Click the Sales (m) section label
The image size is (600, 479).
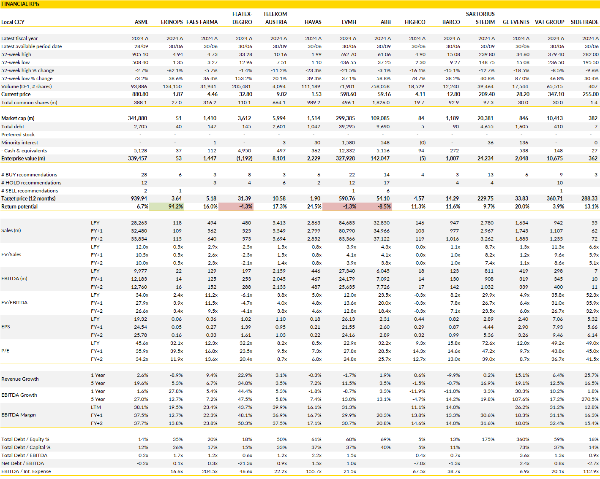(12, 231)
